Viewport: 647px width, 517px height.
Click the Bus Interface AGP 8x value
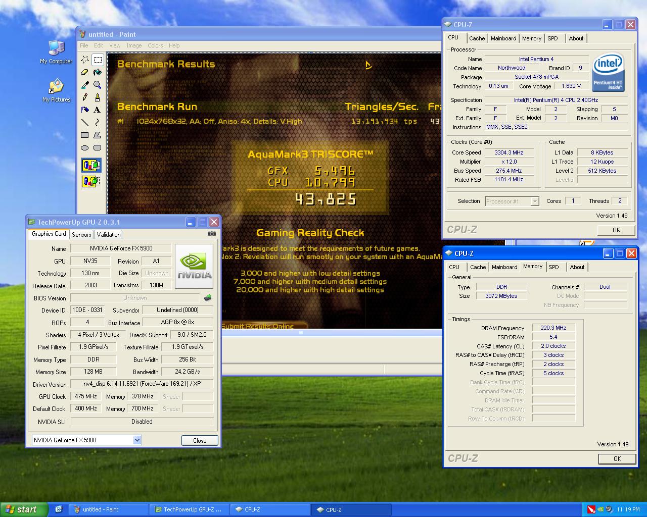click(x=177, y=322)
